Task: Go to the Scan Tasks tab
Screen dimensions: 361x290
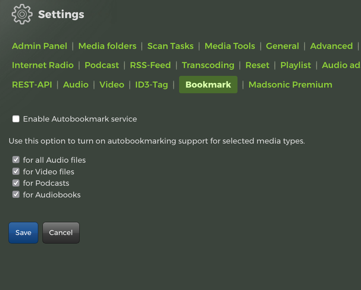Action: [170, 46]
